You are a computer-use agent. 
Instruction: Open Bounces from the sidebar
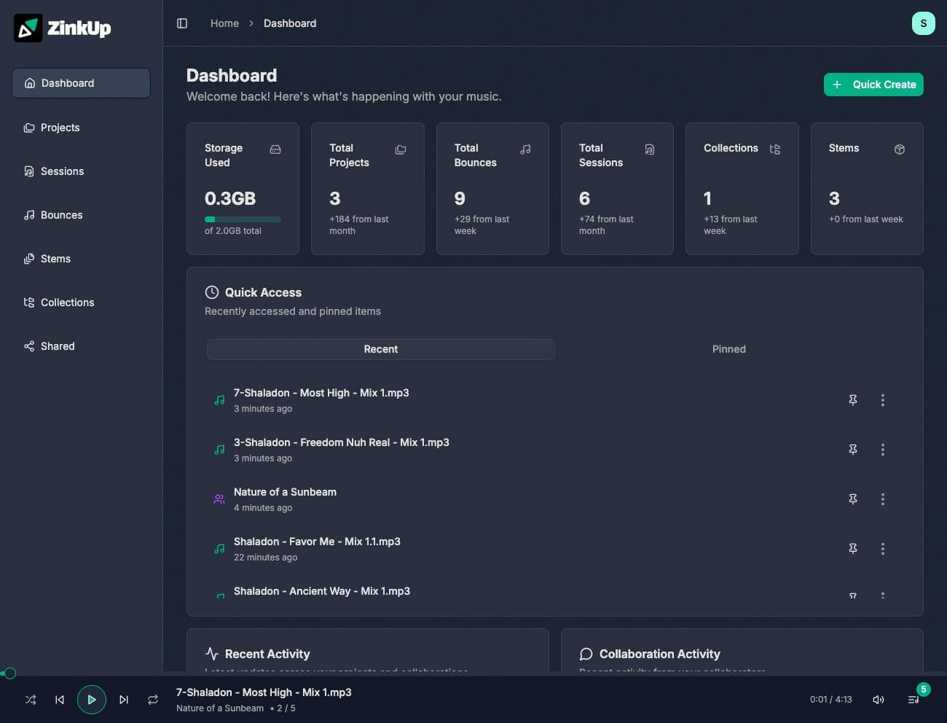[61, 214]
